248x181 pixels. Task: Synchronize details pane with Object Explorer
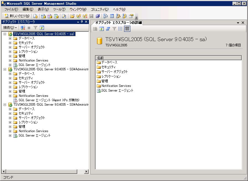coord(108,29)
